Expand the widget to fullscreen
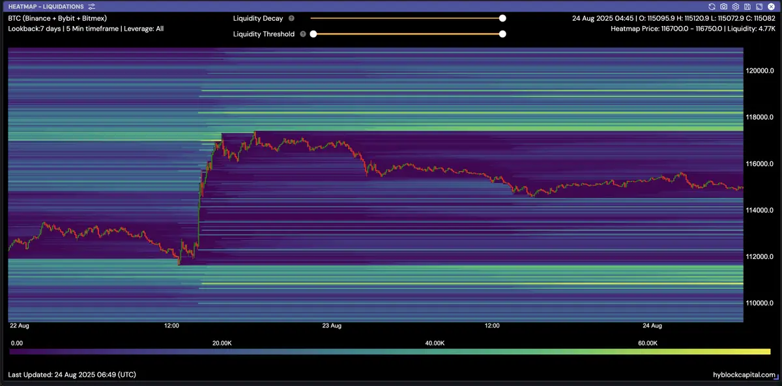This screenshot has height=386, width=782. [759, 7]
